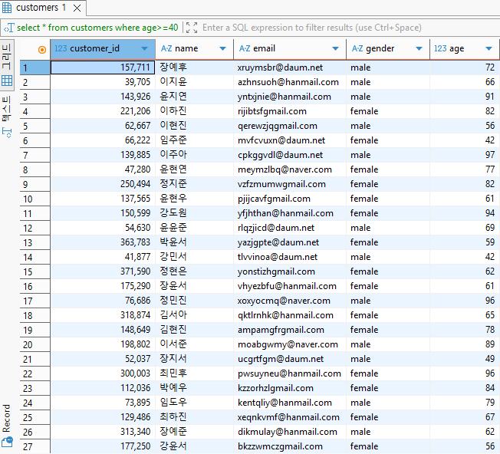Click email cell meymzlbq@naver.com
500x454 pixels.
290,169
